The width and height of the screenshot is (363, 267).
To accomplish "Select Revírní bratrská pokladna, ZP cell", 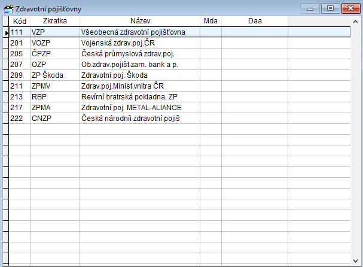I will click(x=140, y=97).
